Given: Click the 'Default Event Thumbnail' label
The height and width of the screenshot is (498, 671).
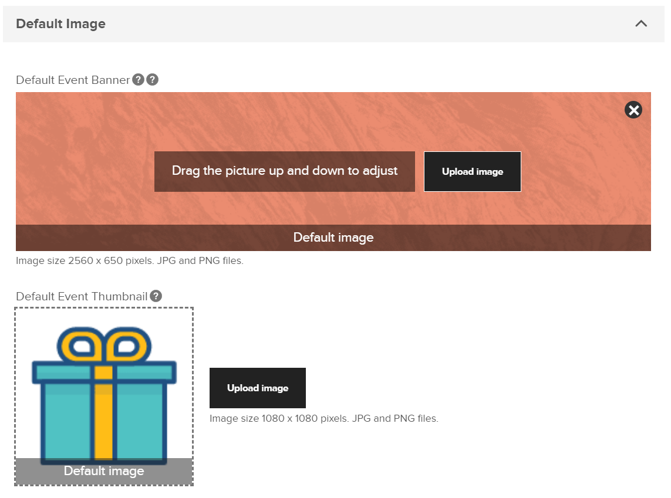Looking at the screenshot, I should [x=82, y=297].
